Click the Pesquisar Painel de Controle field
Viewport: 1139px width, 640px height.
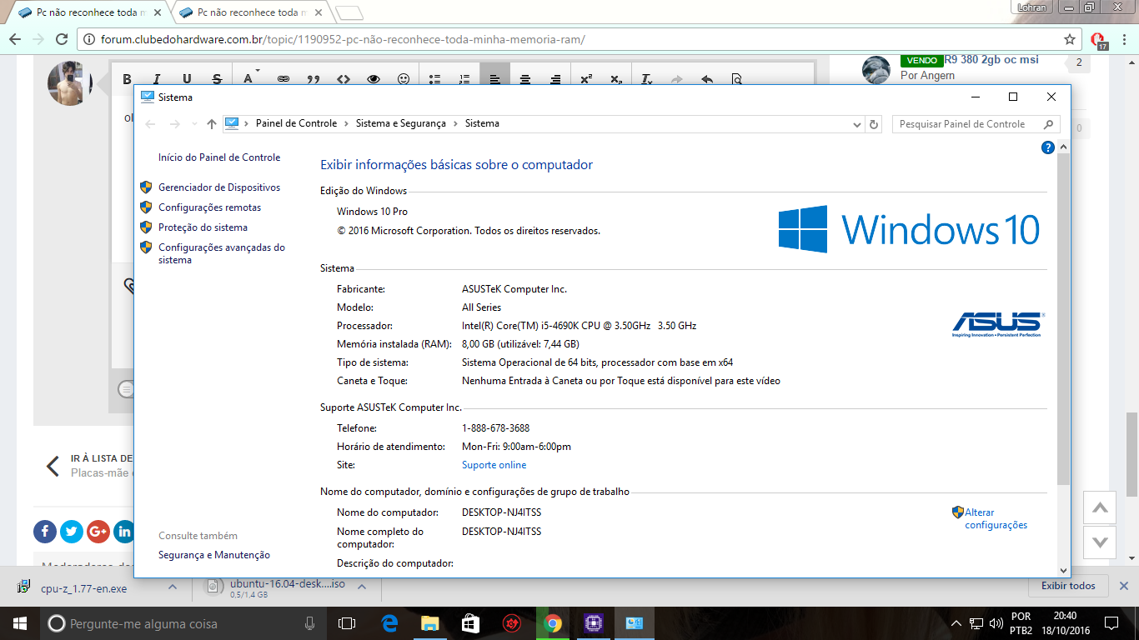point(976,124)
